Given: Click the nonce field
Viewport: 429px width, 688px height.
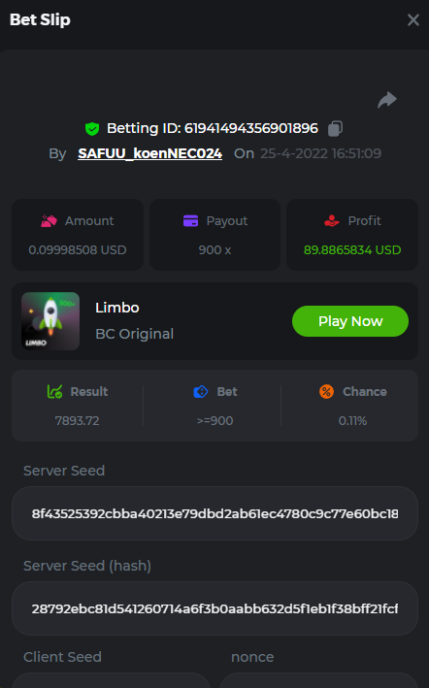Looking at the screenshot, I should (318, 680).
